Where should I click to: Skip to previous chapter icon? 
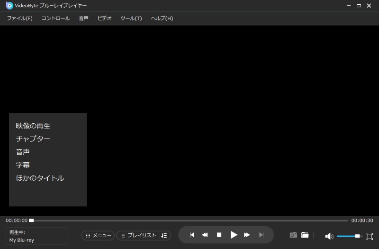(192, 235)
